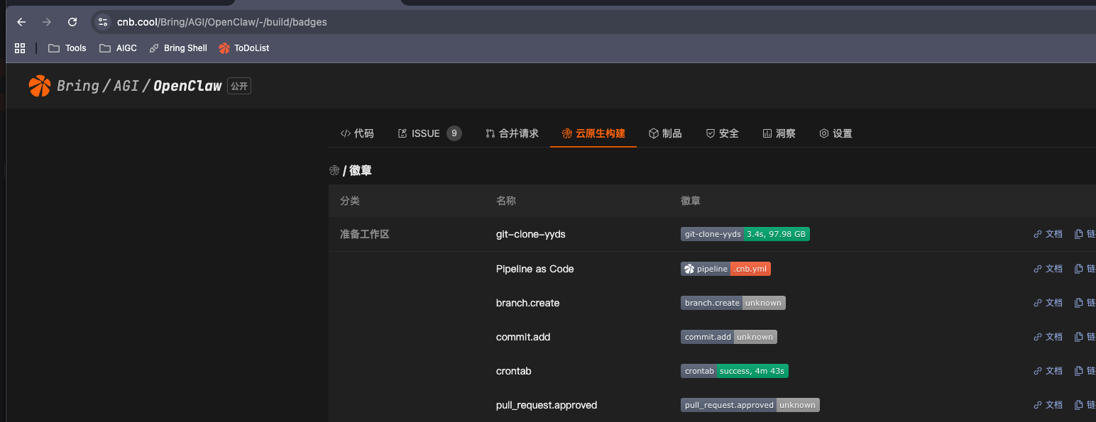Viewport: 1096px width, 422px height.
Task: Open 文档 link for the branch.create row
Action: coord(1048,303)
